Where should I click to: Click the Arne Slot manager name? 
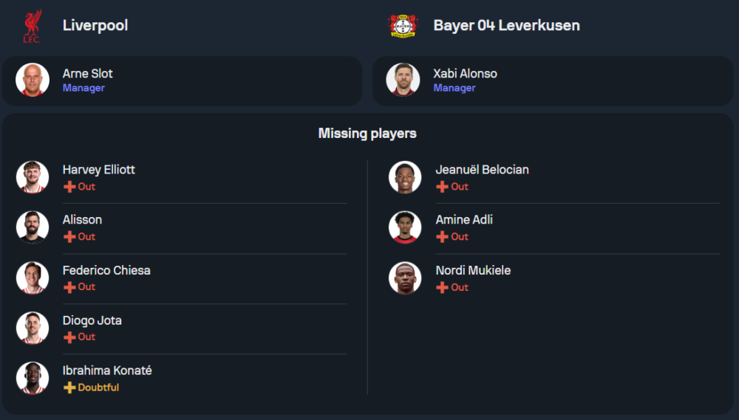click(x=88, y=74)
